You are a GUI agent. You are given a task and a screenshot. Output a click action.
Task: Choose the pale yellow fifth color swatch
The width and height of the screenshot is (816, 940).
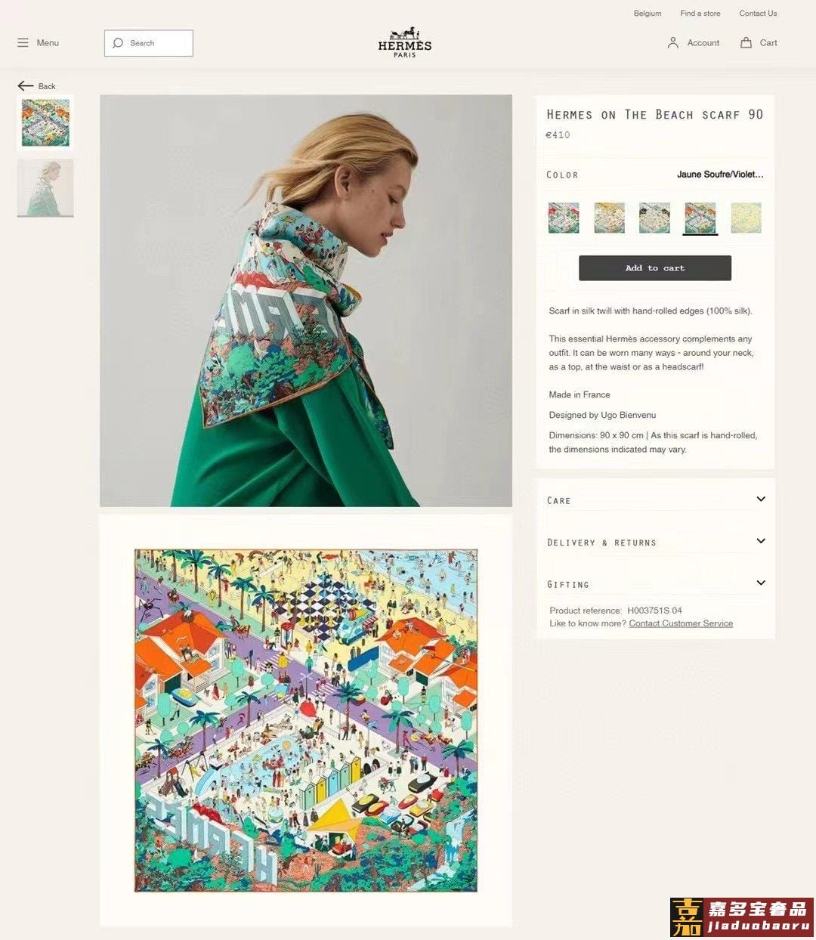coord(746,218)
